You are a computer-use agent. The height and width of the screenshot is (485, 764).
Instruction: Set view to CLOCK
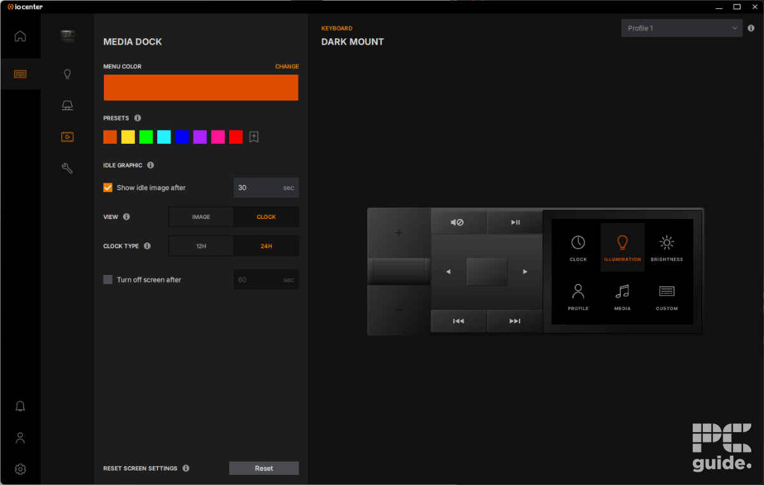(266, 217)
